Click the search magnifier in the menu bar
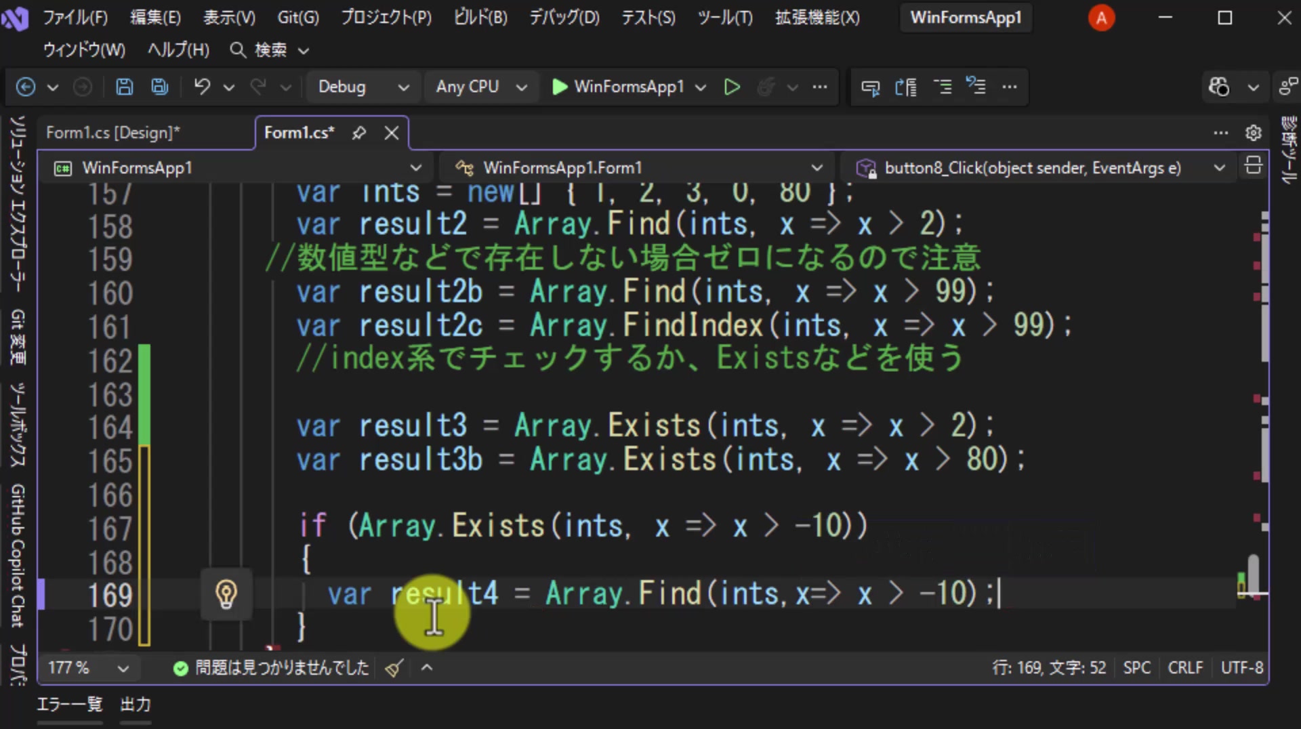This screenshot has width=1301, height=729. click(x=237, y=49)
